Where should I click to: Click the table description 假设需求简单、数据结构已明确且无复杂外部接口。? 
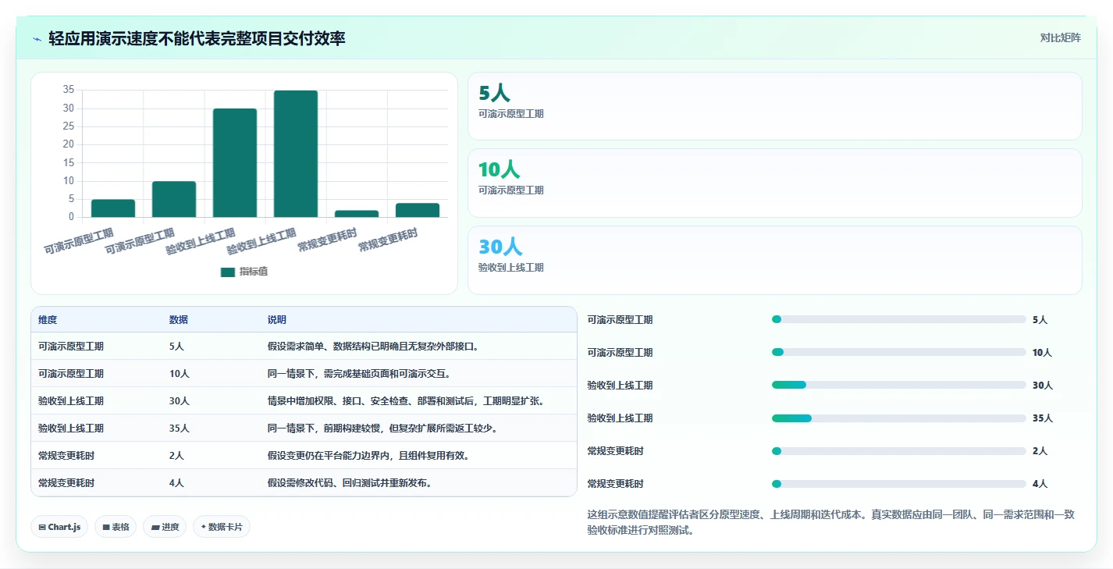pyautogui.click(x=373, y=347)
